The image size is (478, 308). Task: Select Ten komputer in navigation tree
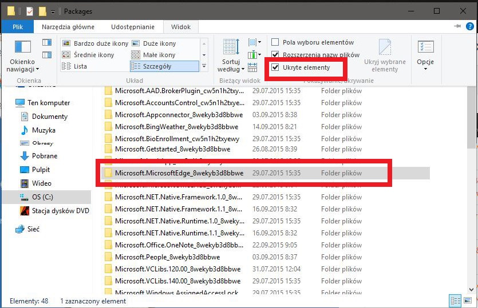pos(49,103)
